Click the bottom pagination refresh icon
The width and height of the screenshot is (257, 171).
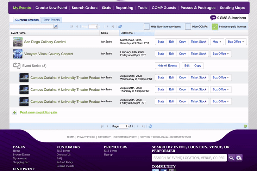click(150, 126)
